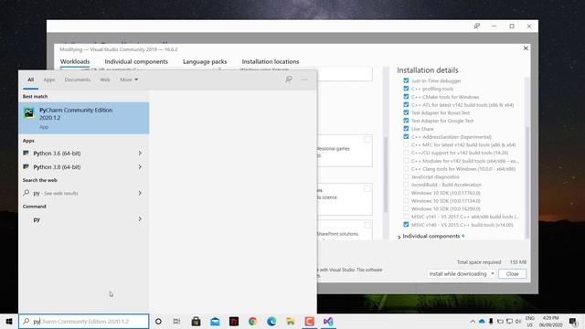Select the Documents search filter tab

[x=77, y=80]
